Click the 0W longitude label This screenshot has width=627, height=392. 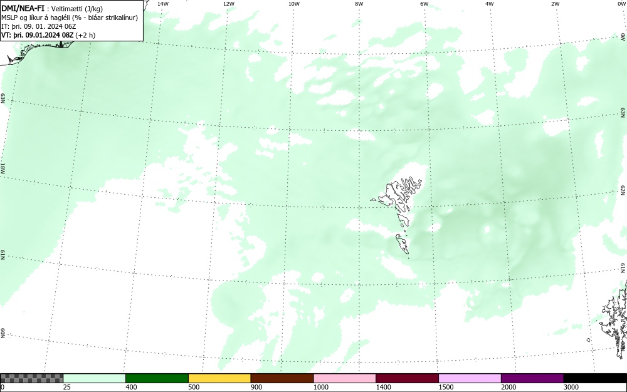click(x=621, y=4)
